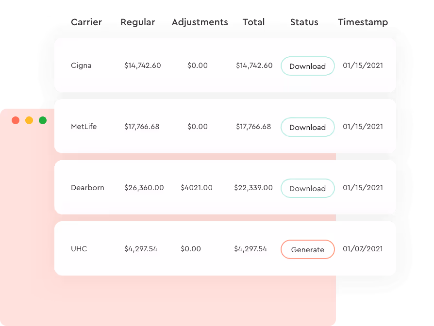Image resolution: width=434 pixels, height=326 pixels.
Task: Sort by the Total column header
Action: (254, 22)
